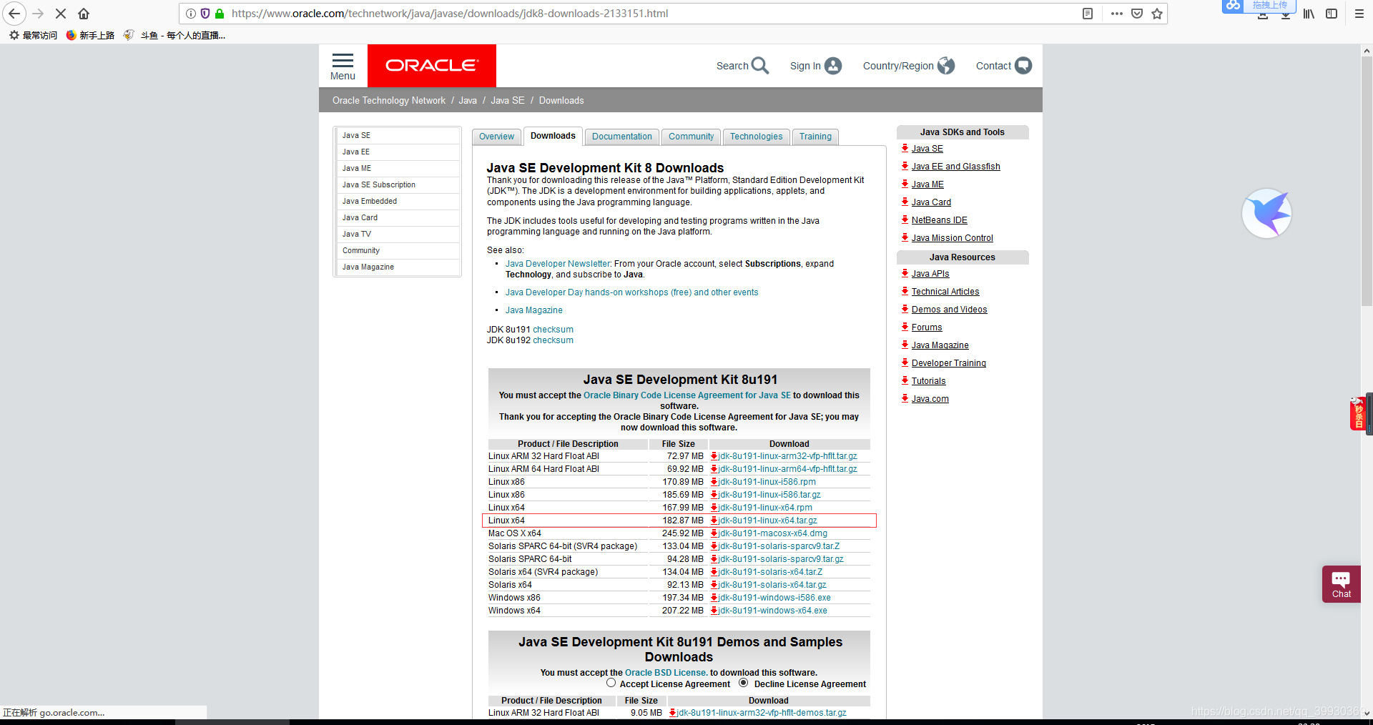
Task: Open the Firefox hamburger menu
Action: pos(1359,14)
